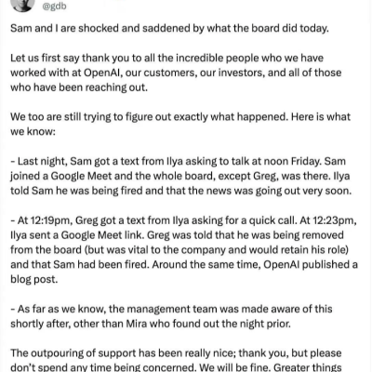Click the 'At 12:19pm, Greg got a text' line
372x372 pixels.
tap(184, 220)
